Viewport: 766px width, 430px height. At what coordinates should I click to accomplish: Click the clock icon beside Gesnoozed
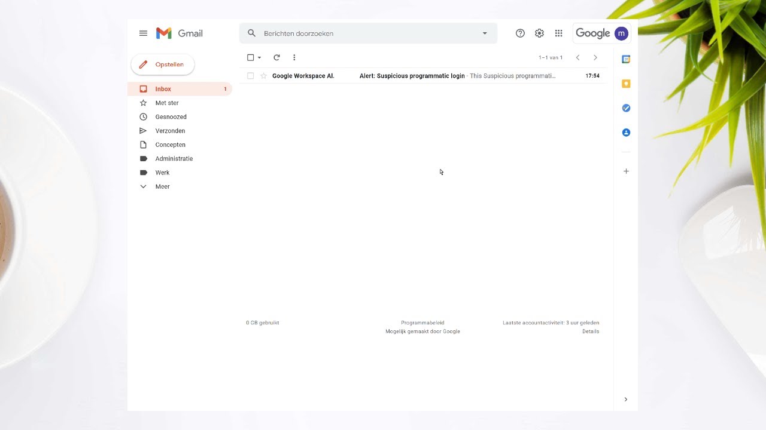pyautogui.click(x=143, y=117)
